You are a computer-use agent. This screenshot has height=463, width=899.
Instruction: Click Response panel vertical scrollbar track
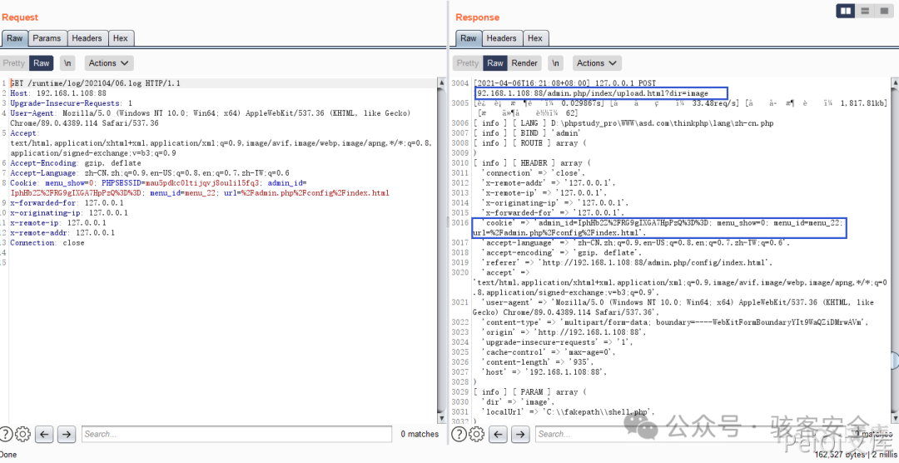click(895, 251)
